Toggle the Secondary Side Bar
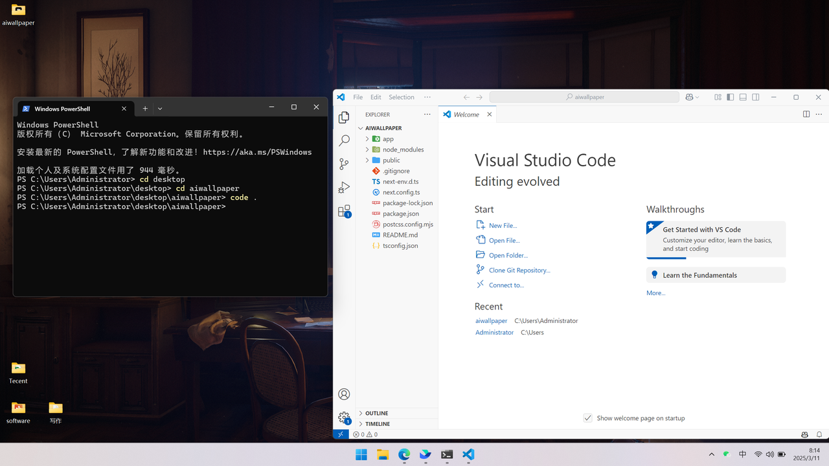 pyautogui.click(x=756, y=97)
